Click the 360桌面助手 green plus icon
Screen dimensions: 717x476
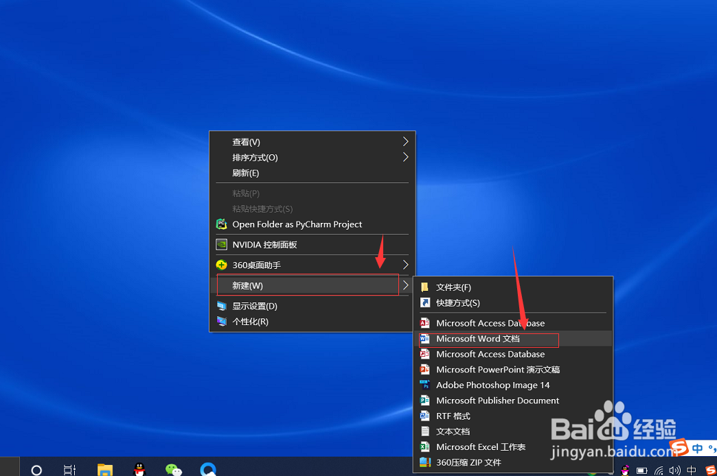pyautogui.click(x=221, y=265)
